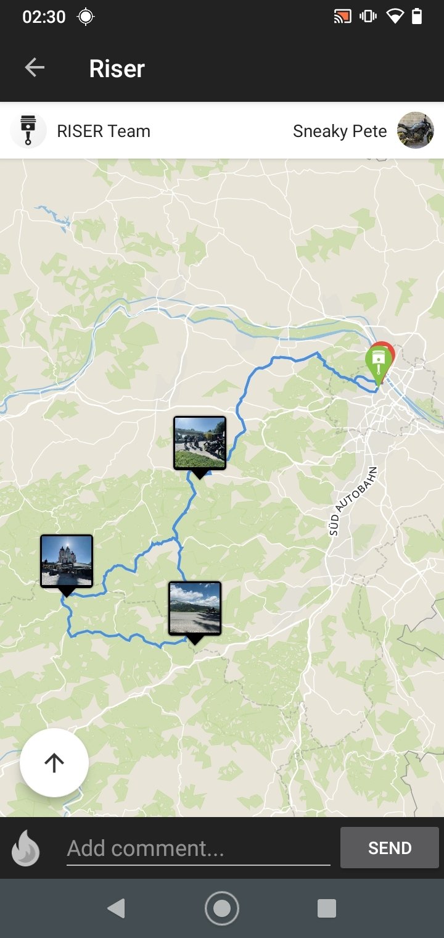444x938 pixels.
Task: Open Sneaky Pete's motorcycle profile picture
Action: point(416,130)
